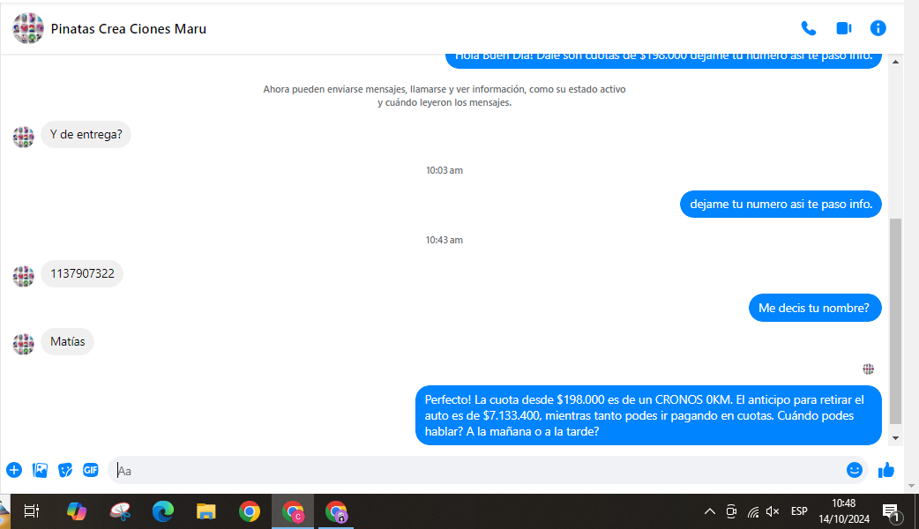The image size is (919, 529).
Task: Open File Explorer from taskbar
Action: (x=205, y=511)
